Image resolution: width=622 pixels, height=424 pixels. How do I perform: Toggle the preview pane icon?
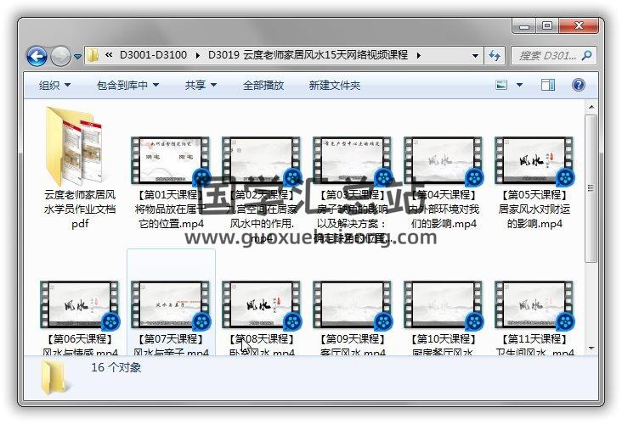point(548,85)
